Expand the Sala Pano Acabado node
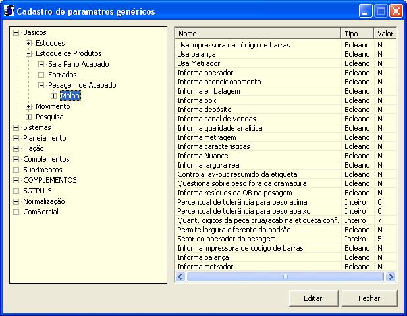This screenshot has width=407, height=316. pos(41,64)
